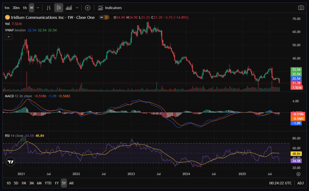Click the TradingView logo on chart

pyautogui.click(x=11, y=162)
